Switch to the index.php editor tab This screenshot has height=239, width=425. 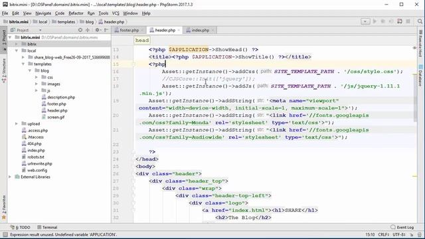pos(201,30)
